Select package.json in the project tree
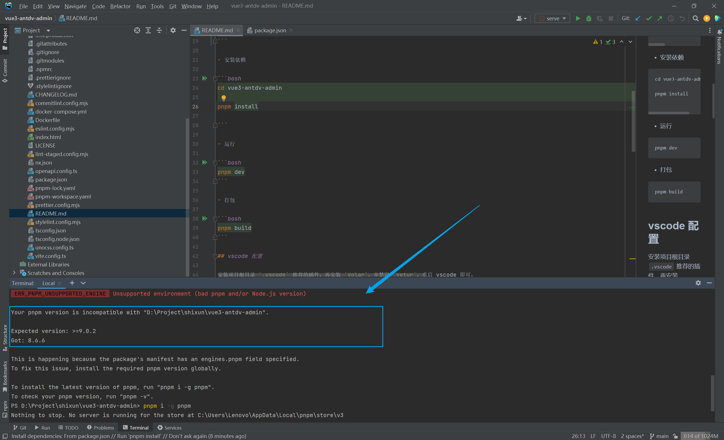Screen dimensions: 724x440 (51, 180)
